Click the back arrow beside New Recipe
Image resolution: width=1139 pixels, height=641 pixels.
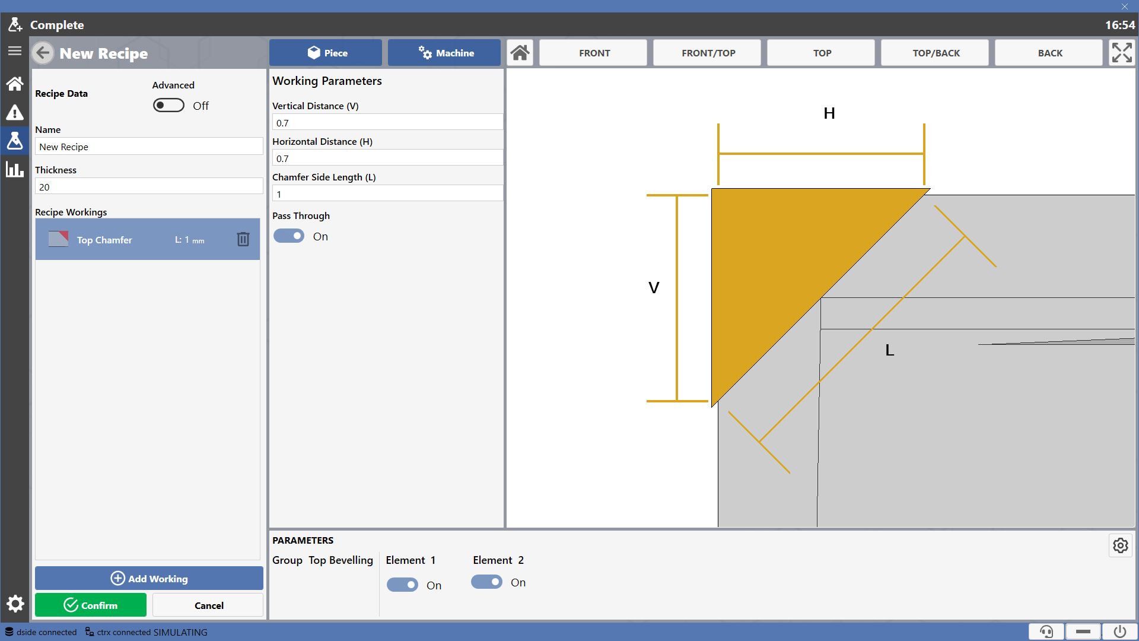coord(43,53)
